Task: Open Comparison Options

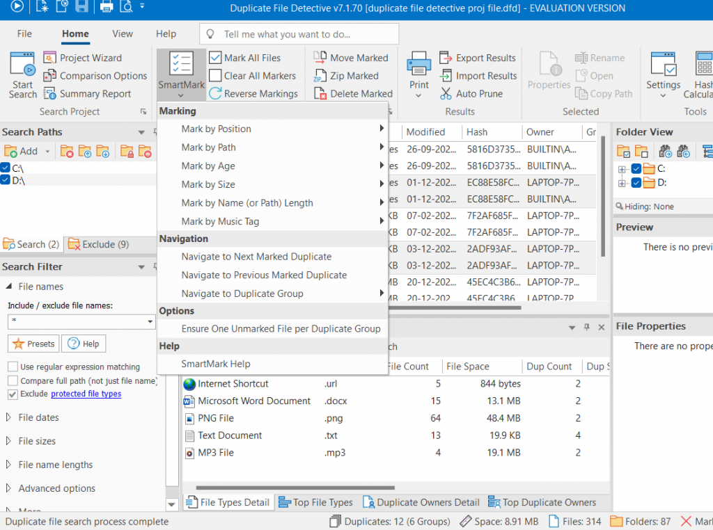Action: click(95, 76)
